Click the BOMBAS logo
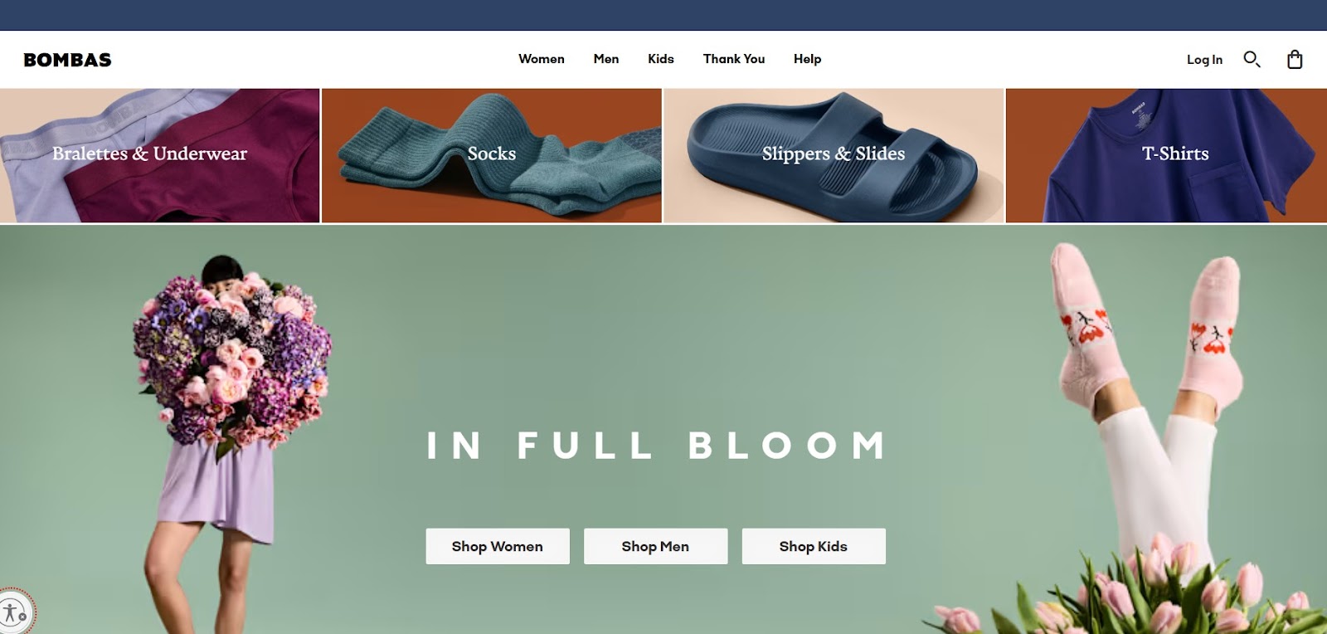Screen dimensions: 1327x634 point(67,60)
